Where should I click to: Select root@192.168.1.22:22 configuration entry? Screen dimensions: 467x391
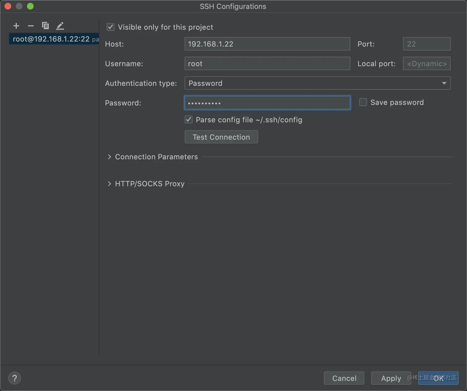tap(54, 39)
